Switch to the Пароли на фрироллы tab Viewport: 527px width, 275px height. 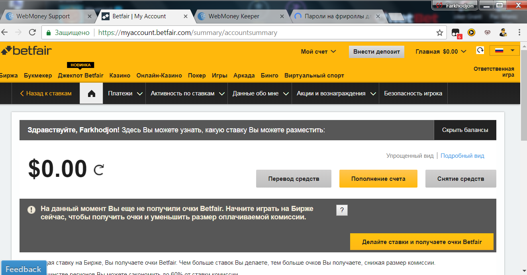point(337,16)
